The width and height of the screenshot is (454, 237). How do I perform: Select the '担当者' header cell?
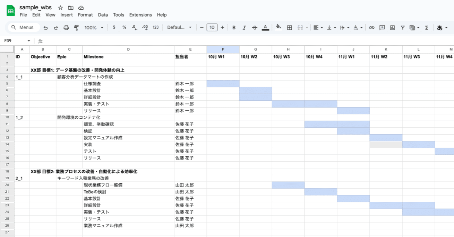coord(190,57)
